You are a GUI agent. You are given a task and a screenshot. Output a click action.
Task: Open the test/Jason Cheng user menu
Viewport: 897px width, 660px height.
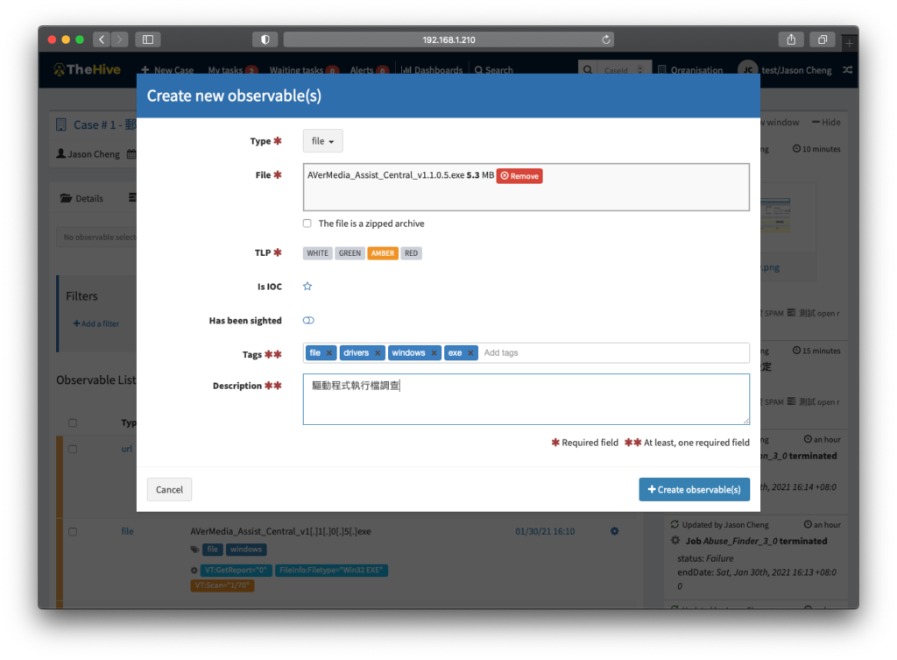click(785, 70)
